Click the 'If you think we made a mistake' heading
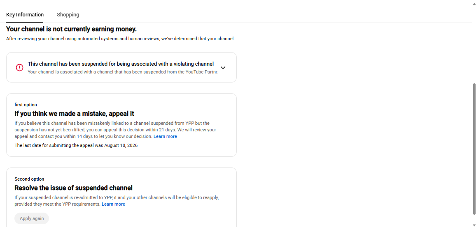Viewport: 476px width, 227px height. click(x=75, y=113)
